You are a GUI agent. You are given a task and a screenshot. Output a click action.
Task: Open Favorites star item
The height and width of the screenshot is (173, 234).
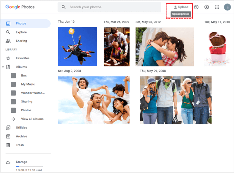tap(22, 58)
